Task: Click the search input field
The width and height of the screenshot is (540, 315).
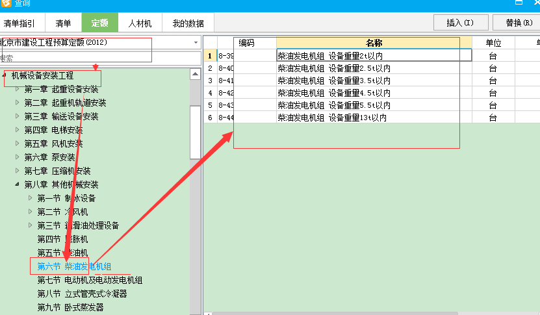Action: (100, 58)
